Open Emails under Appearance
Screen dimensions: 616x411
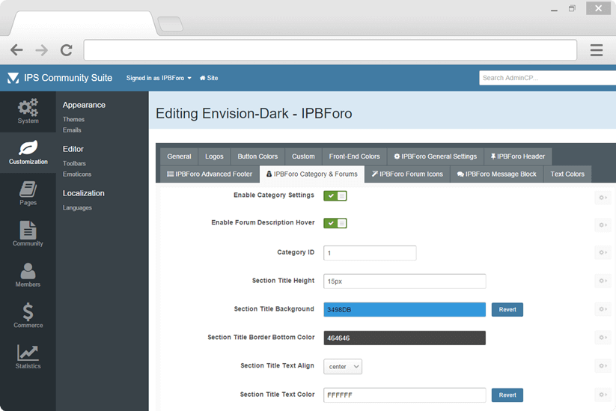coord(72,130)
